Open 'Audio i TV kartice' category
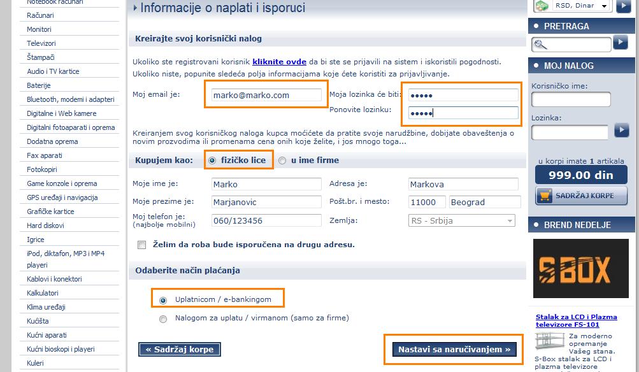The image size is (639, 372). click(53, 71)
